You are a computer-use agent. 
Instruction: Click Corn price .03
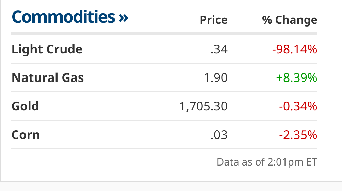pyautogui.click(x=219, y=135)
